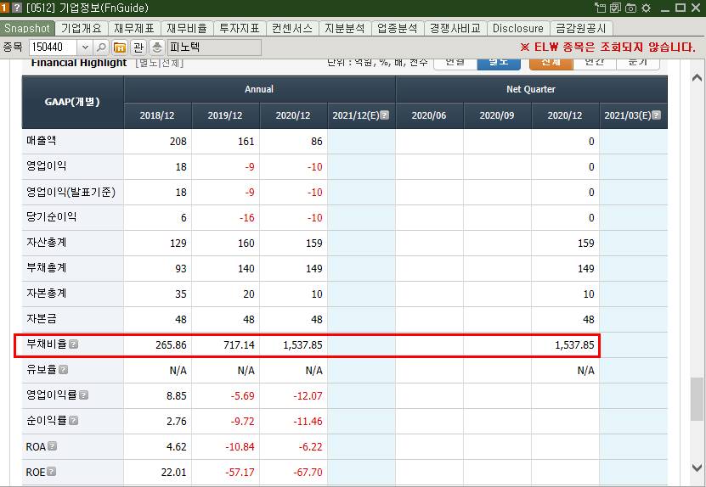
Task: Click 영업이익률 value -12.07
Action: pyautogui.click(x=308, y=395)
